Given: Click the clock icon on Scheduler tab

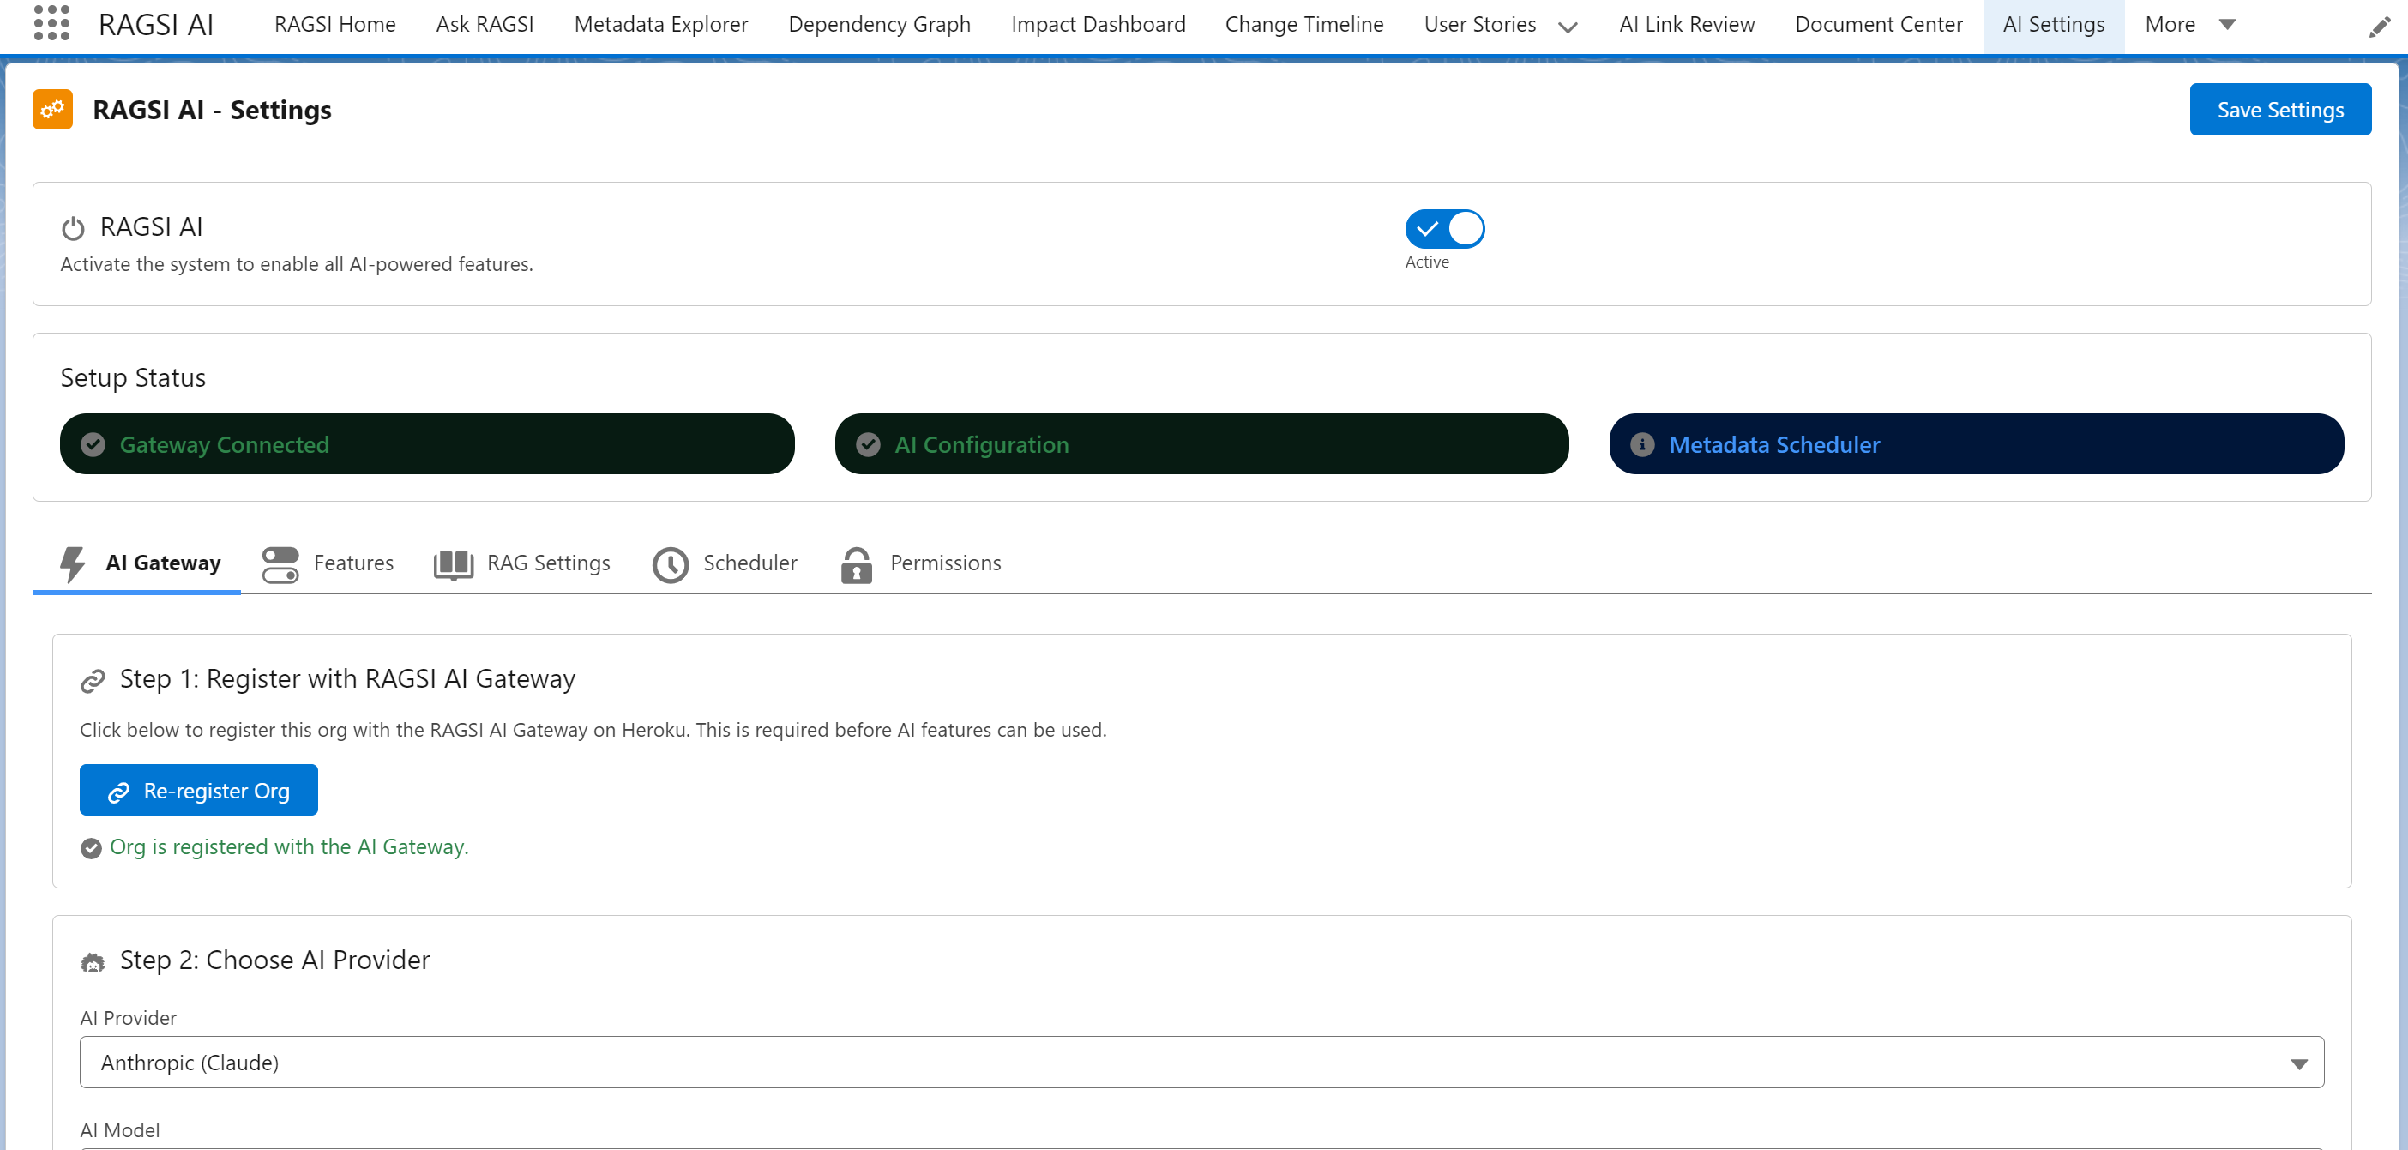Looking at the screenshot, I should click(671, 563).
